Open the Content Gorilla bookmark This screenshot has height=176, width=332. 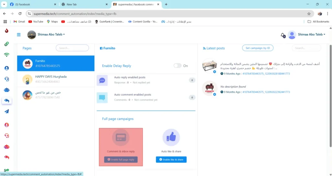143,22
